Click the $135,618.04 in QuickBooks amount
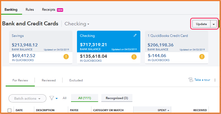 point(94,56)
